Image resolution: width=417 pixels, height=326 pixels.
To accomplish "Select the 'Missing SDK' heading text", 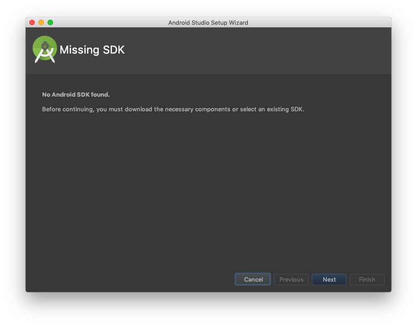I will 92,50.
